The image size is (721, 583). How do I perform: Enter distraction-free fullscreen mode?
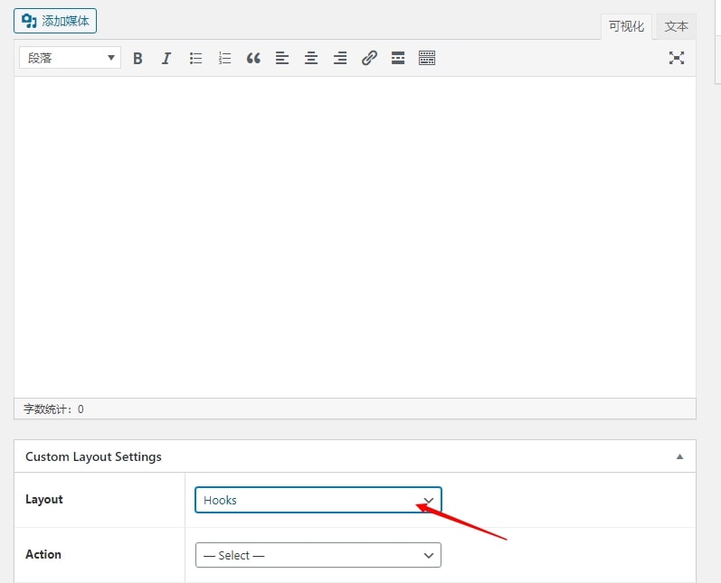(x=676, y=58)
